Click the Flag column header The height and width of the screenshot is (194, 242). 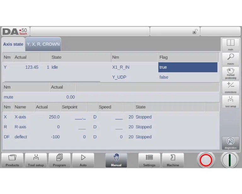[x=188, y=57]
